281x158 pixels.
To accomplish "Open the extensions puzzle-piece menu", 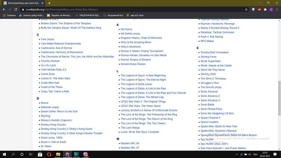I will pyautogui.click(x=265, y=10).
